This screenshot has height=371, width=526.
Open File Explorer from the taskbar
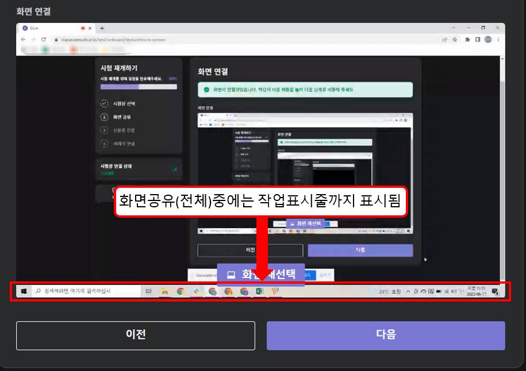click(164, 292)
